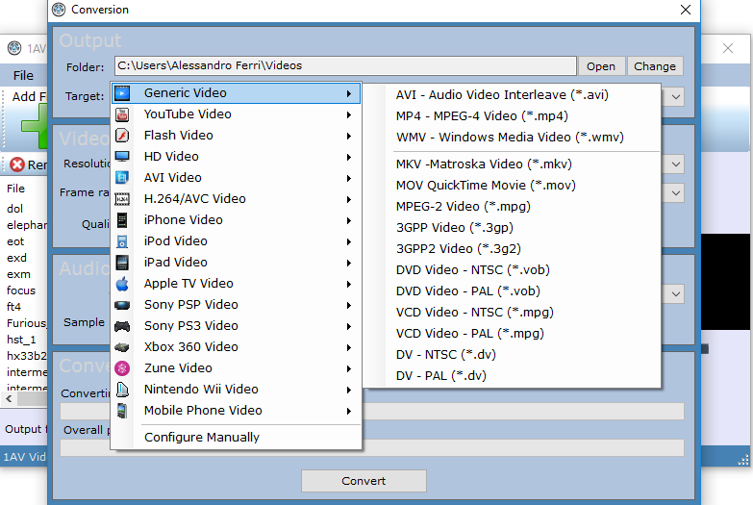Image resolution: width=753 pixels, height=505 pixels.
Task: Click the Xbox 360 Video icon
Action: (x=122, y=347)
